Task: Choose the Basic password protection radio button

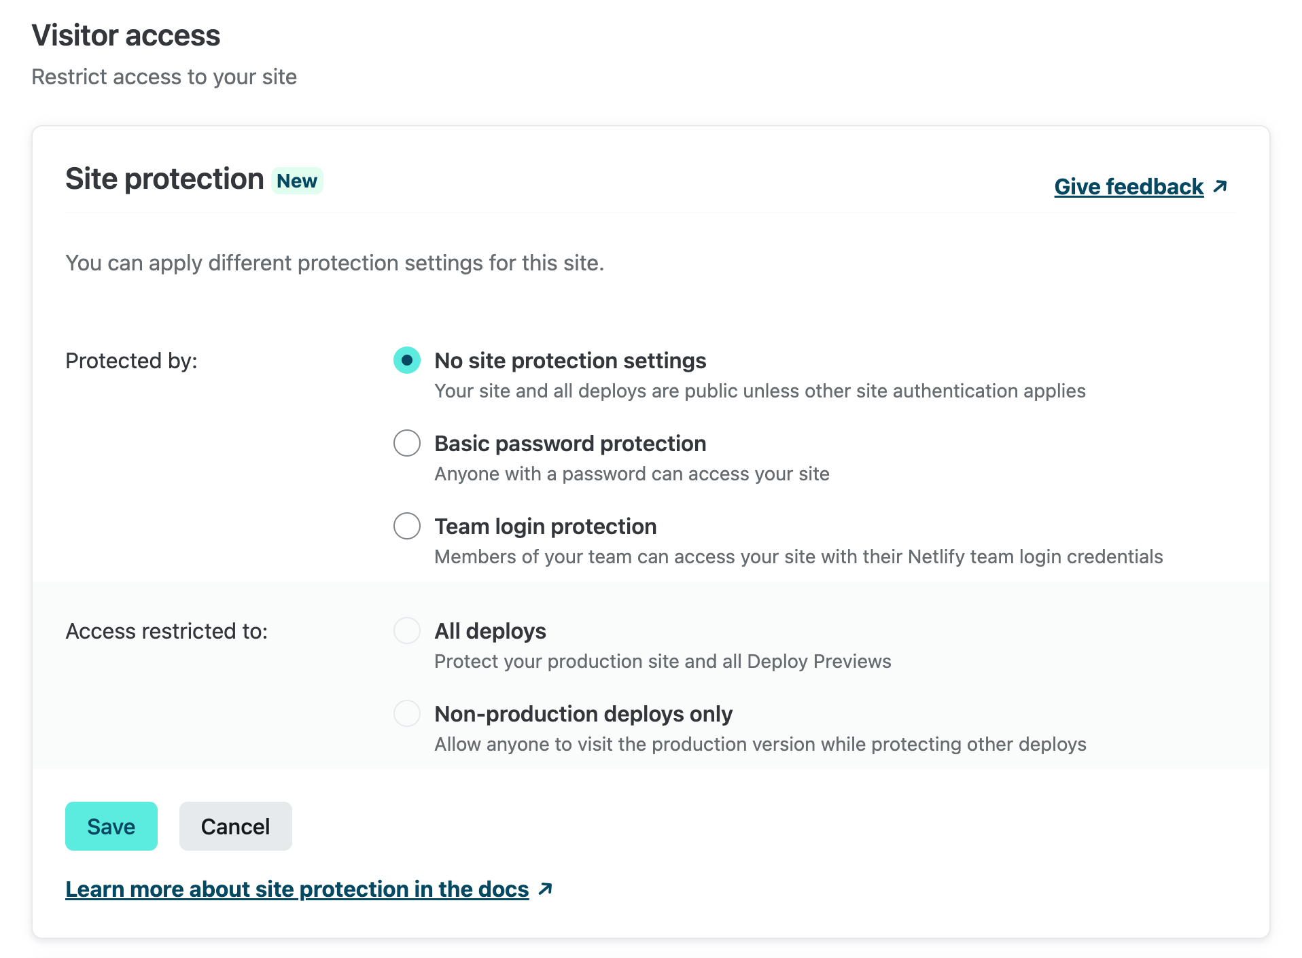Action: point(407,443)
